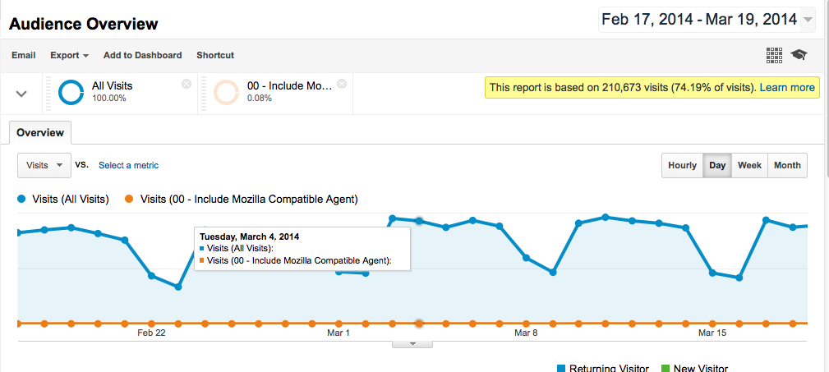
Task: Expand the segments chevron panel
Action: pos(22,94)
